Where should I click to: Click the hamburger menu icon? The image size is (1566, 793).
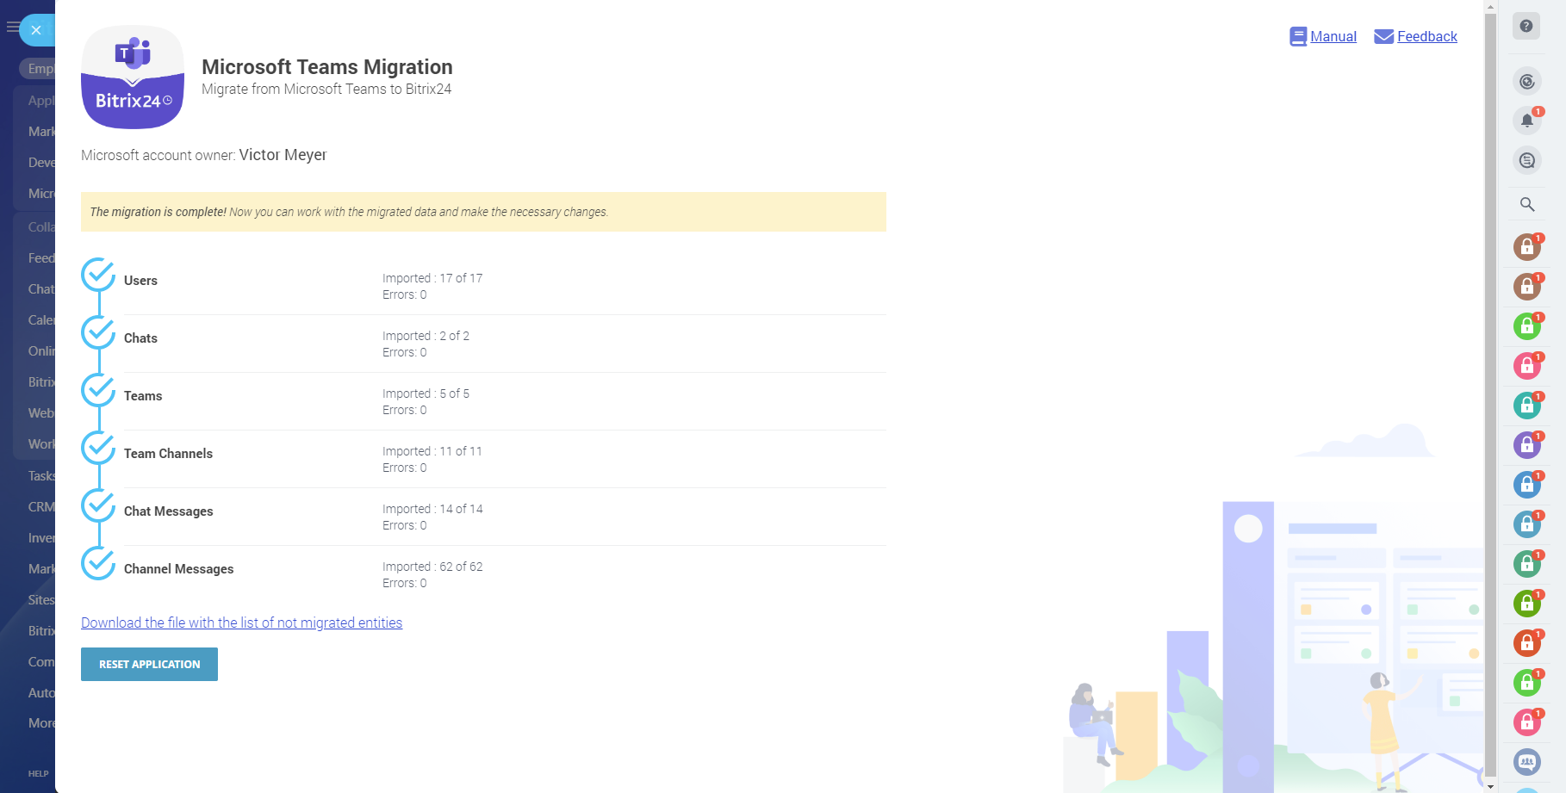12,28
